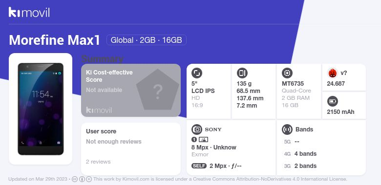
Task: Click the '2 Mpx · ƒ/--' selfie spec
Action: click(x=226, y=166)
